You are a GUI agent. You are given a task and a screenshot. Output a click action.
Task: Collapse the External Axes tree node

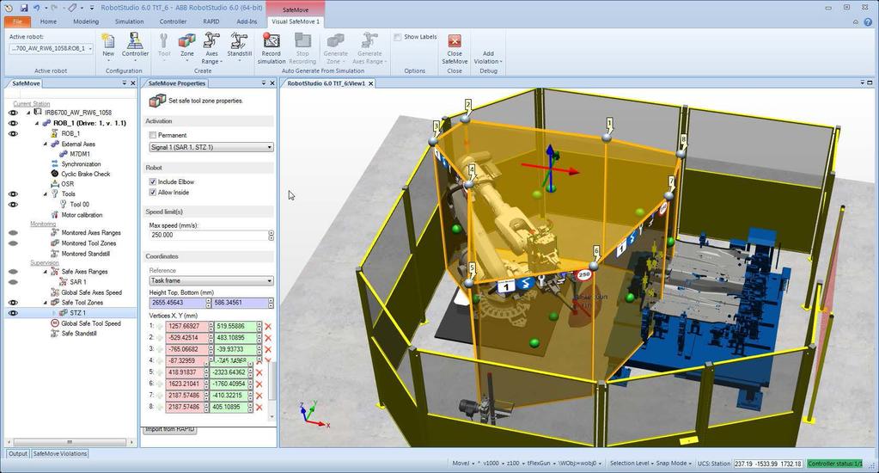click(46, 144)
